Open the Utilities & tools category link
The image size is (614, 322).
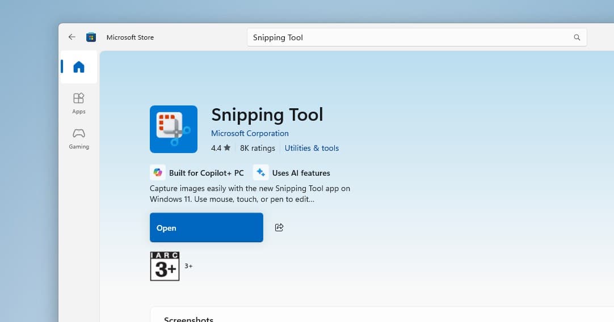tap(312, 148)
